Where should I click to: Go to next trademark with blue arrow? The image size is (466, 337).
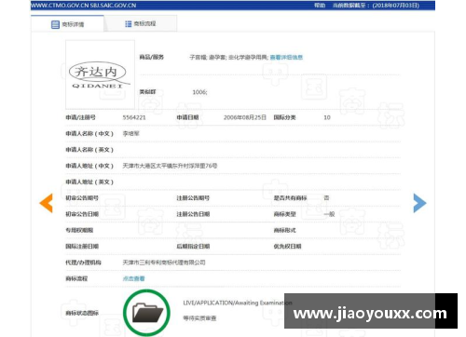(419, 203)
